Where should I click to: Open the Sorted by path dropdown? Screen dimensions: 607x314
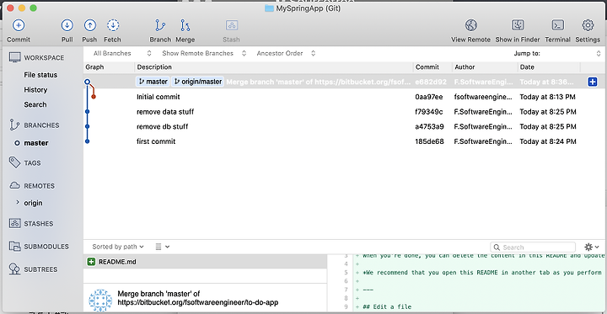coord(118,247)
